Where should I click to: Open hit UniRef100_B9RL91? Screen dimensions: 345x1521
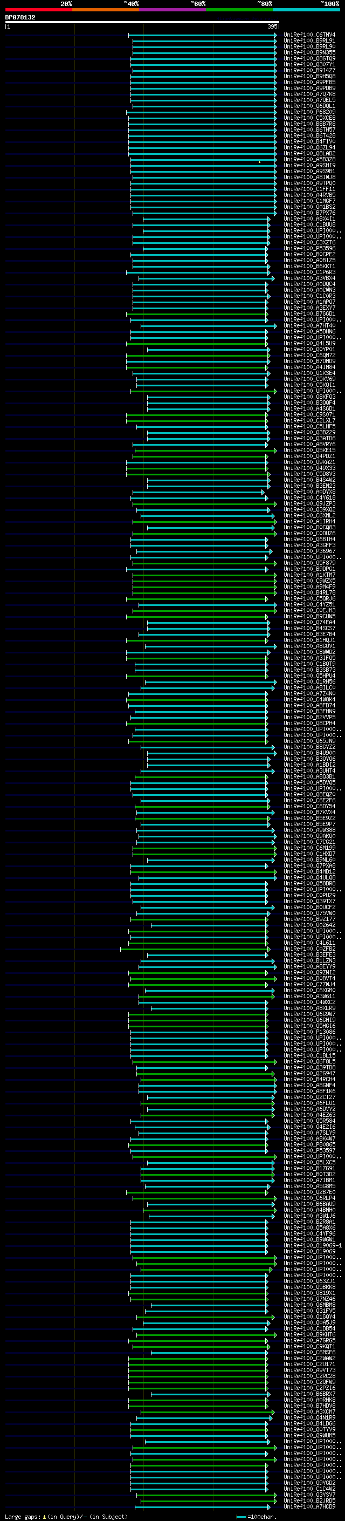(x=309, y=41)
